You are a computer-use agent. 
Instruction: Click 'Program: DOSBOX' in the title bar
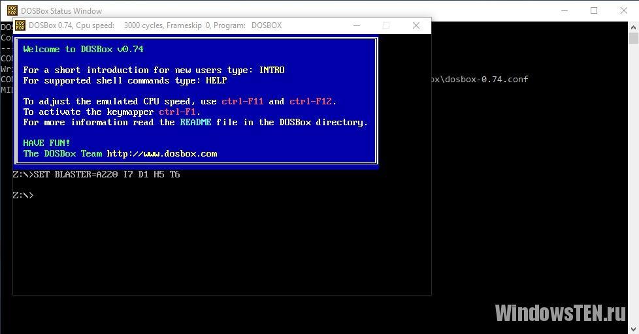click(248, 25)
